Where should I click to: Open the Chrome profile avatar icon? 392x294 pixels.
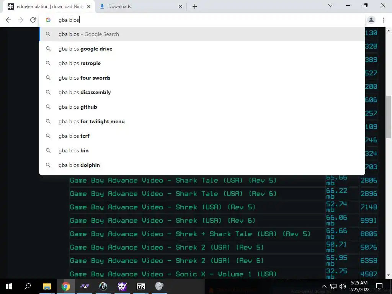coord(371,20)
